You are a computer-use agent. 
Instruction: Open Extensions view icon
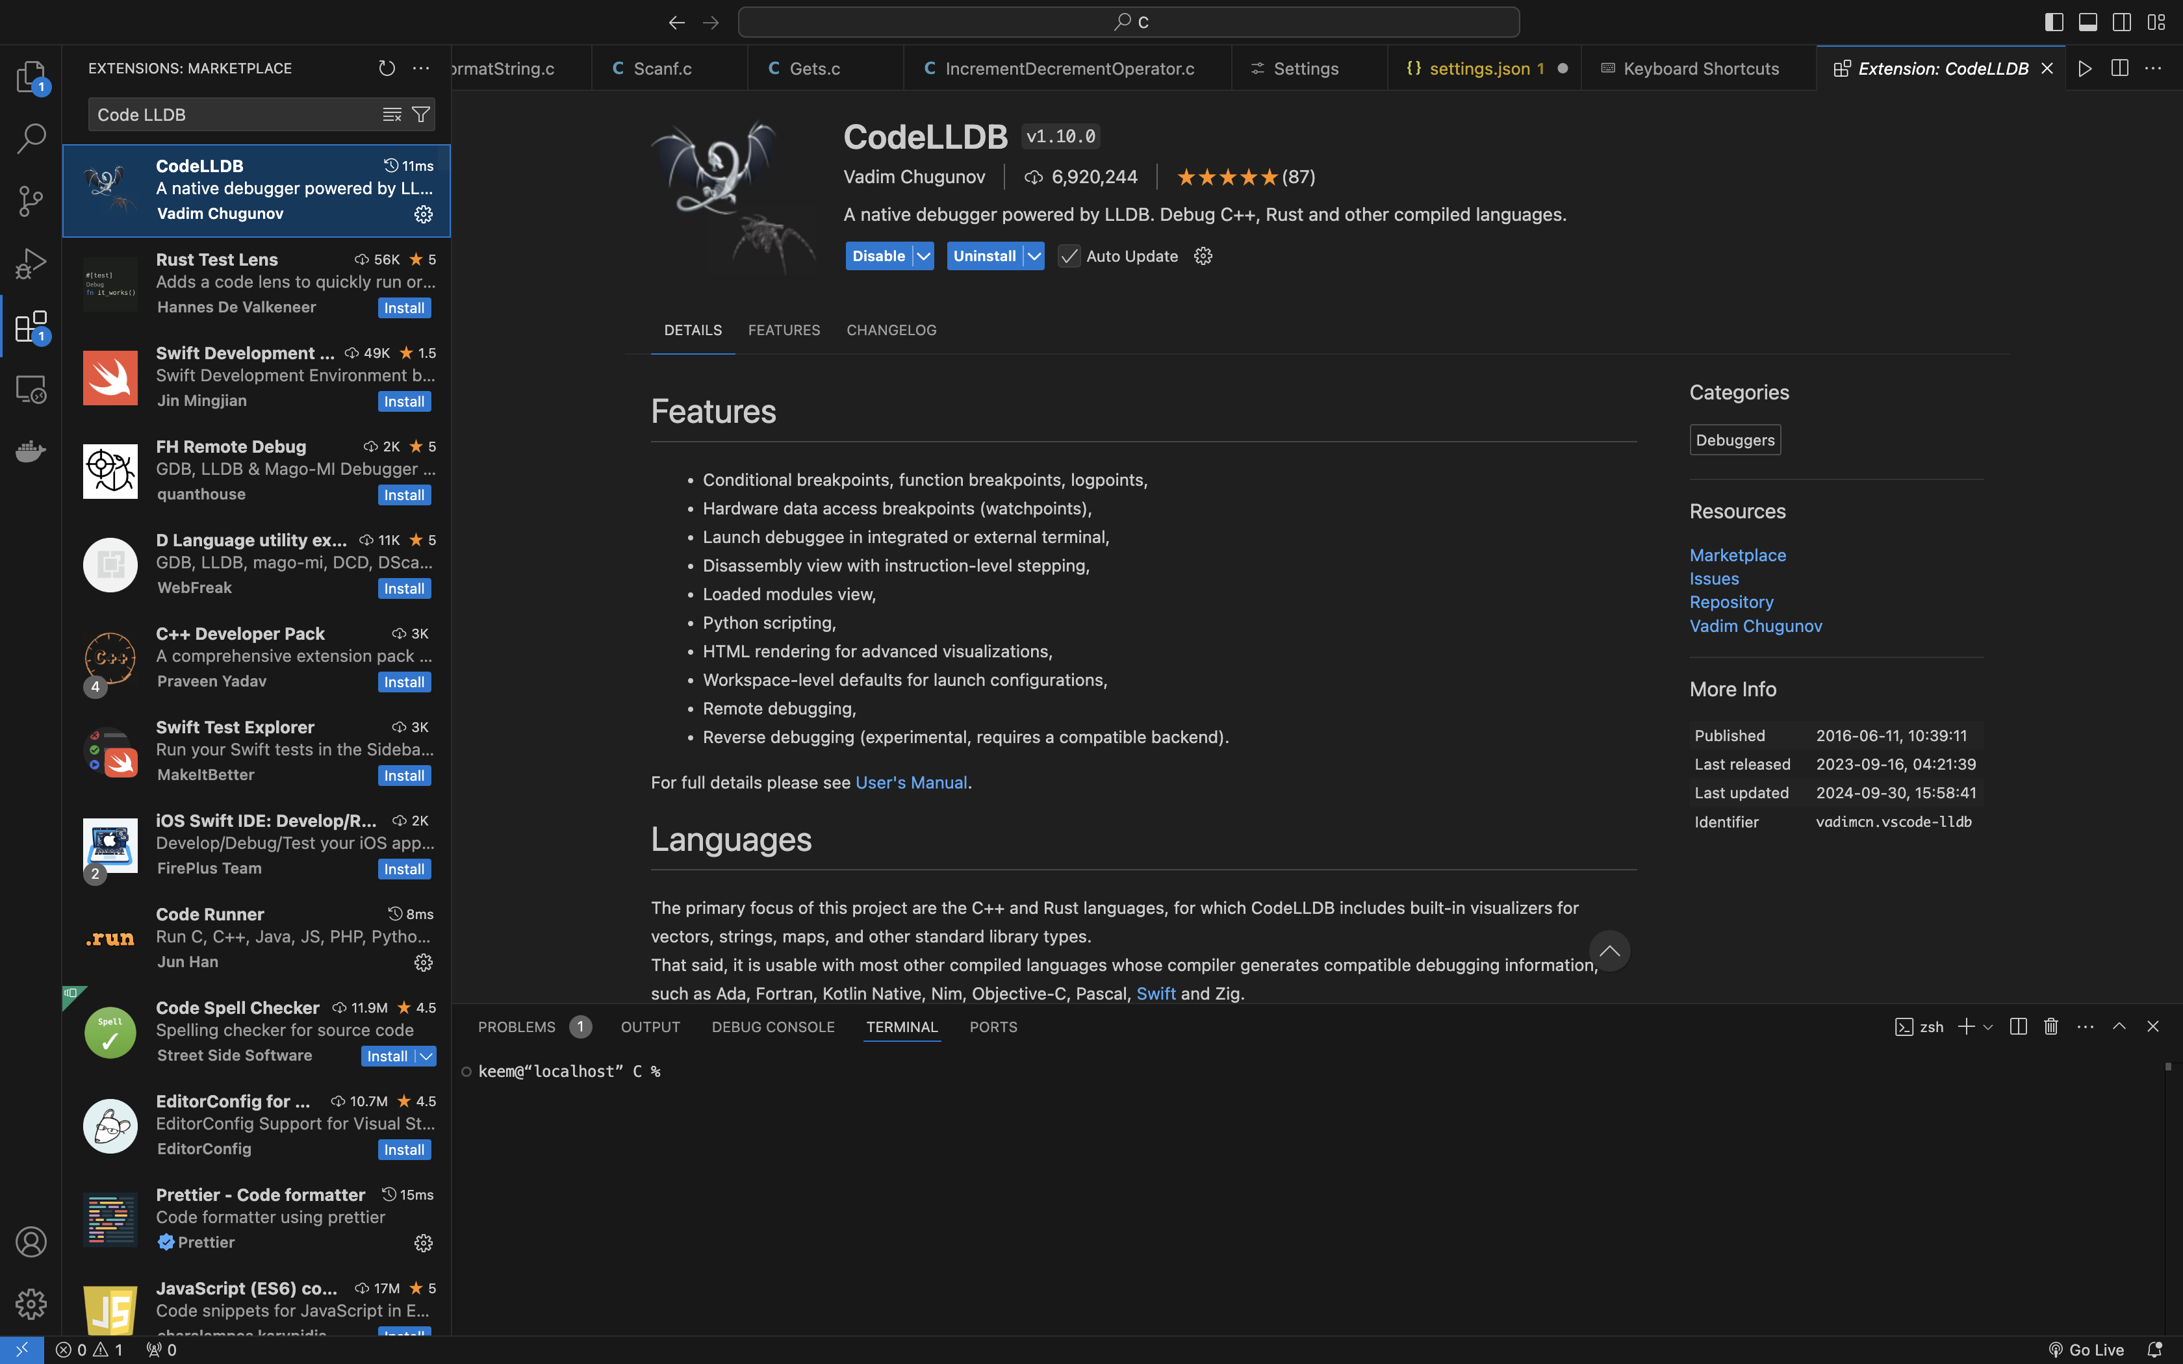tap(31, 327)
